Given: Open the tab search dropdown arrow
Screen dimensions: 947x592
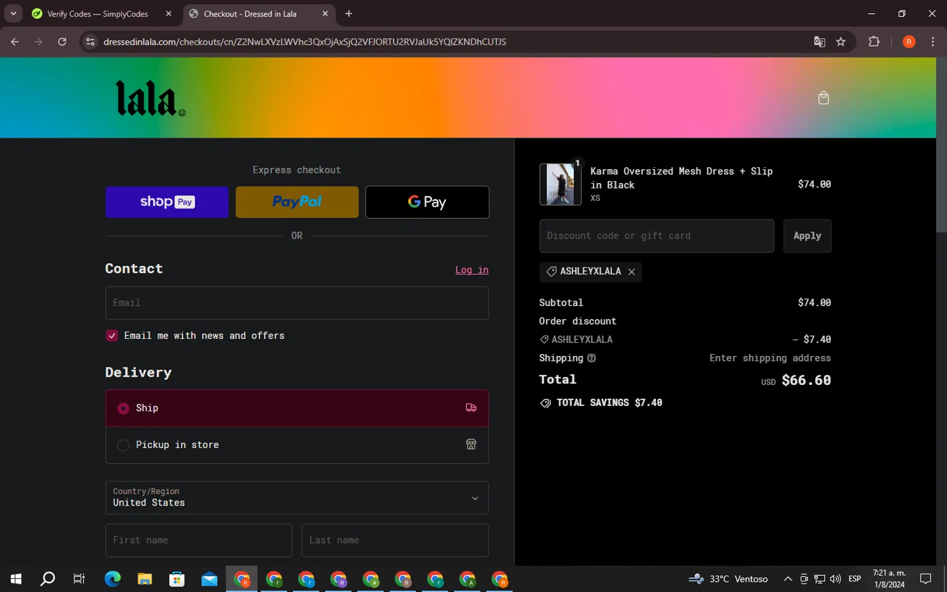Looking at the screenshot, I should point(13,13).
